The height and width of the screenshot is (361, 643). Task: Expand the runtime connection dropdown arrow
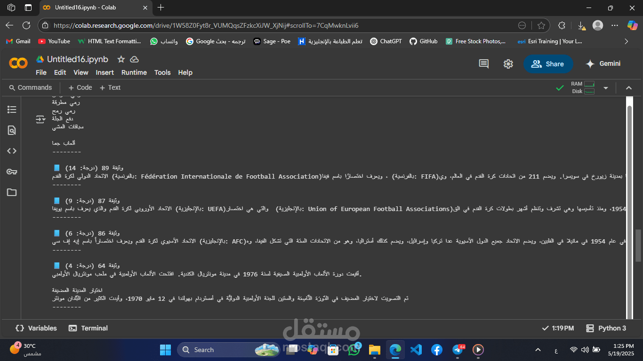point(606,88)
